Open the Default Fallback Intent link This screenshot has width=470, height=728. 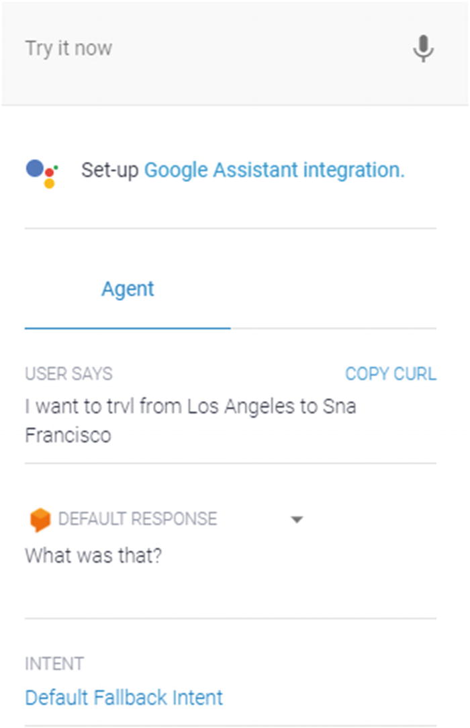[x=124, y=698]
